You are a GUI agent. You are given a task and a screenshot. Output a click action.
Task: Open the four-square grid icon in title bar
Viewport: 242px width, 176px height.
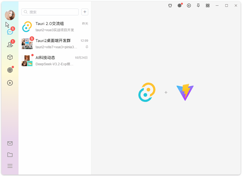point(208,6)
